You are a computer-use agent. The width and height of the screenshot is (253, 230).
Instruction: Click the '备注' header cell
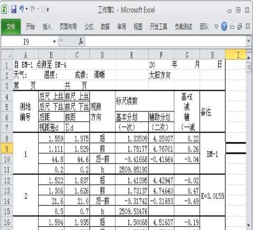212,111
